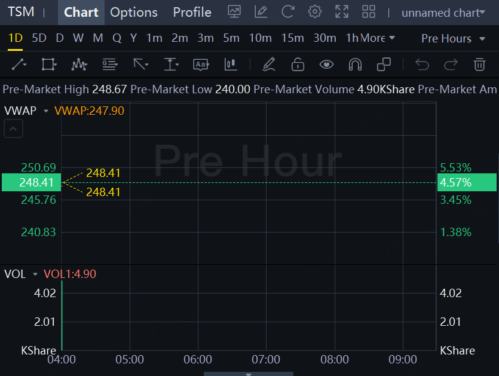Open the unnamed chart dropdown
Screen dimensions: 499x376
(443, 13)
